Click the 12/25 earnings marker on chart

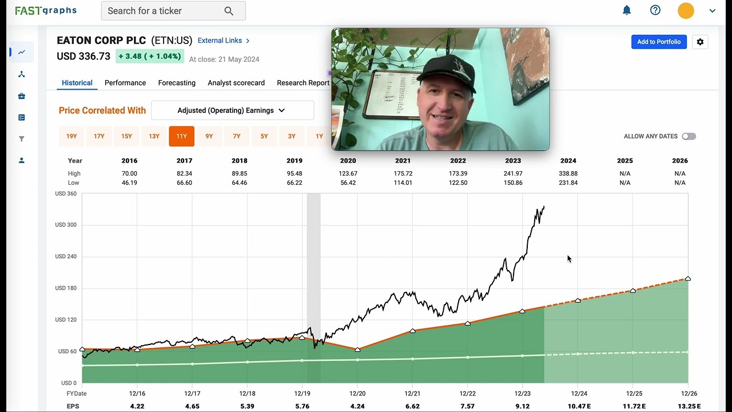click(x=633, y=291)
